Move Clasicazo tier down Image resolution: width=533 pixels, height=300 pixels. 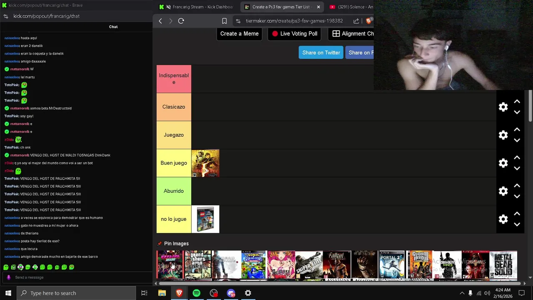[x=517, y=112]
